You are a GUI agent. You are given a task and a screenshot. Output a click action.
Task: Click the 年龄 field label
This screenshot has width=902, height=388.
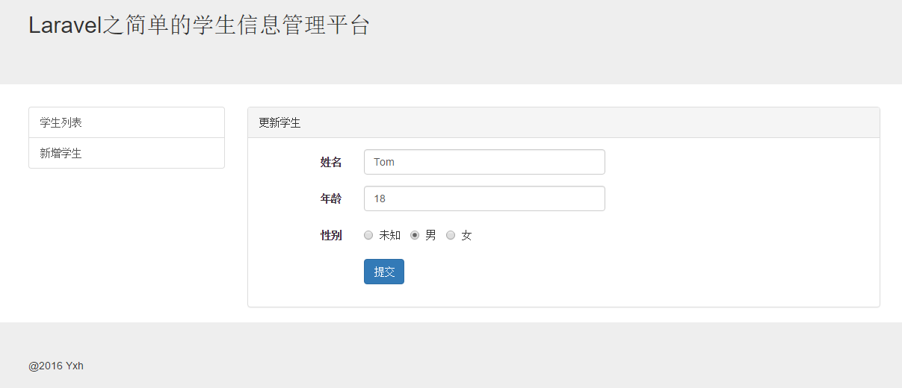tap(331, 198)
